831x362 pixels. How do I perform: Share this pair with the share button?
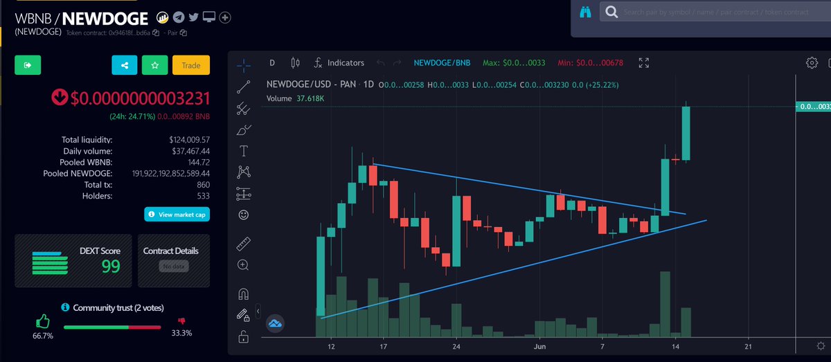[125, 65]
